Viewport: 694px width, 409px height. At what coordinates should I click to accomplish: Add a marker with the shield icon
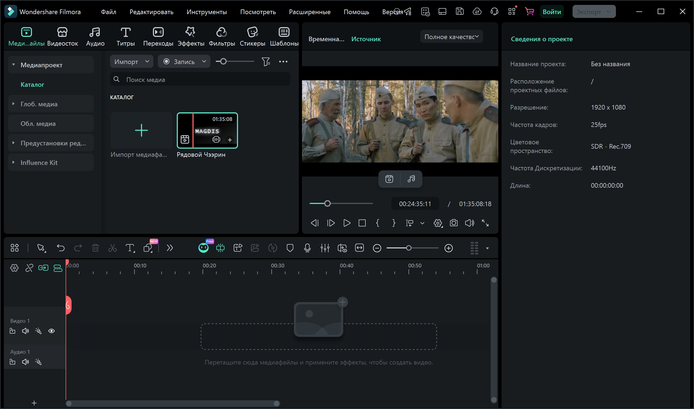[290, 248]
